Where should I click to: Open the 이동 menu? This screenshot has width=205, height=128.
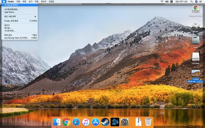37,2
